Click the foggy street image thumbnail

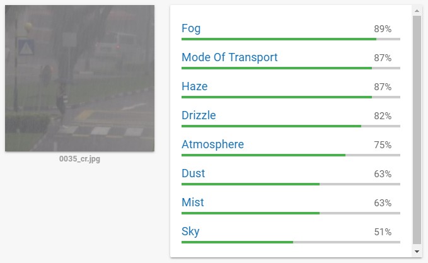[79, 78]
